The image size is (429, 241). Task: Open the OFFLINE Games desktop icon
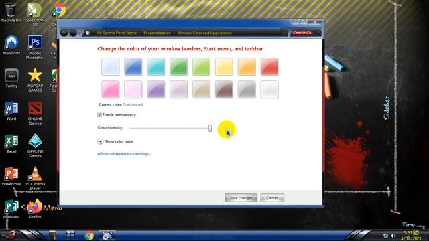click(x=35, y=145)
